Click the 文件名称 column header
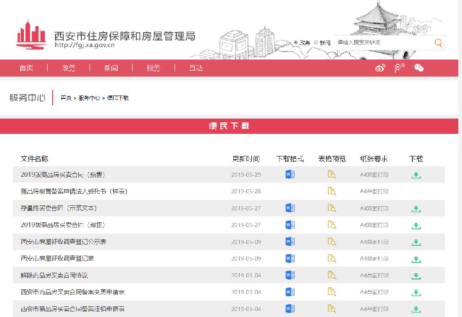This screenshot has height=317, width=462. pyautogui.click(x=34, y=159)
